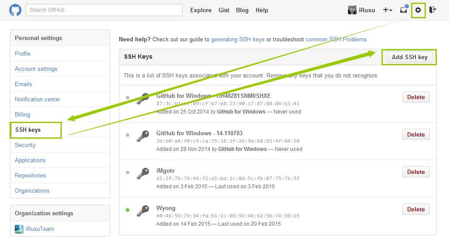The image size is (449, 247).
Task: Go to Account settings
Action: [x=36, y=69]
